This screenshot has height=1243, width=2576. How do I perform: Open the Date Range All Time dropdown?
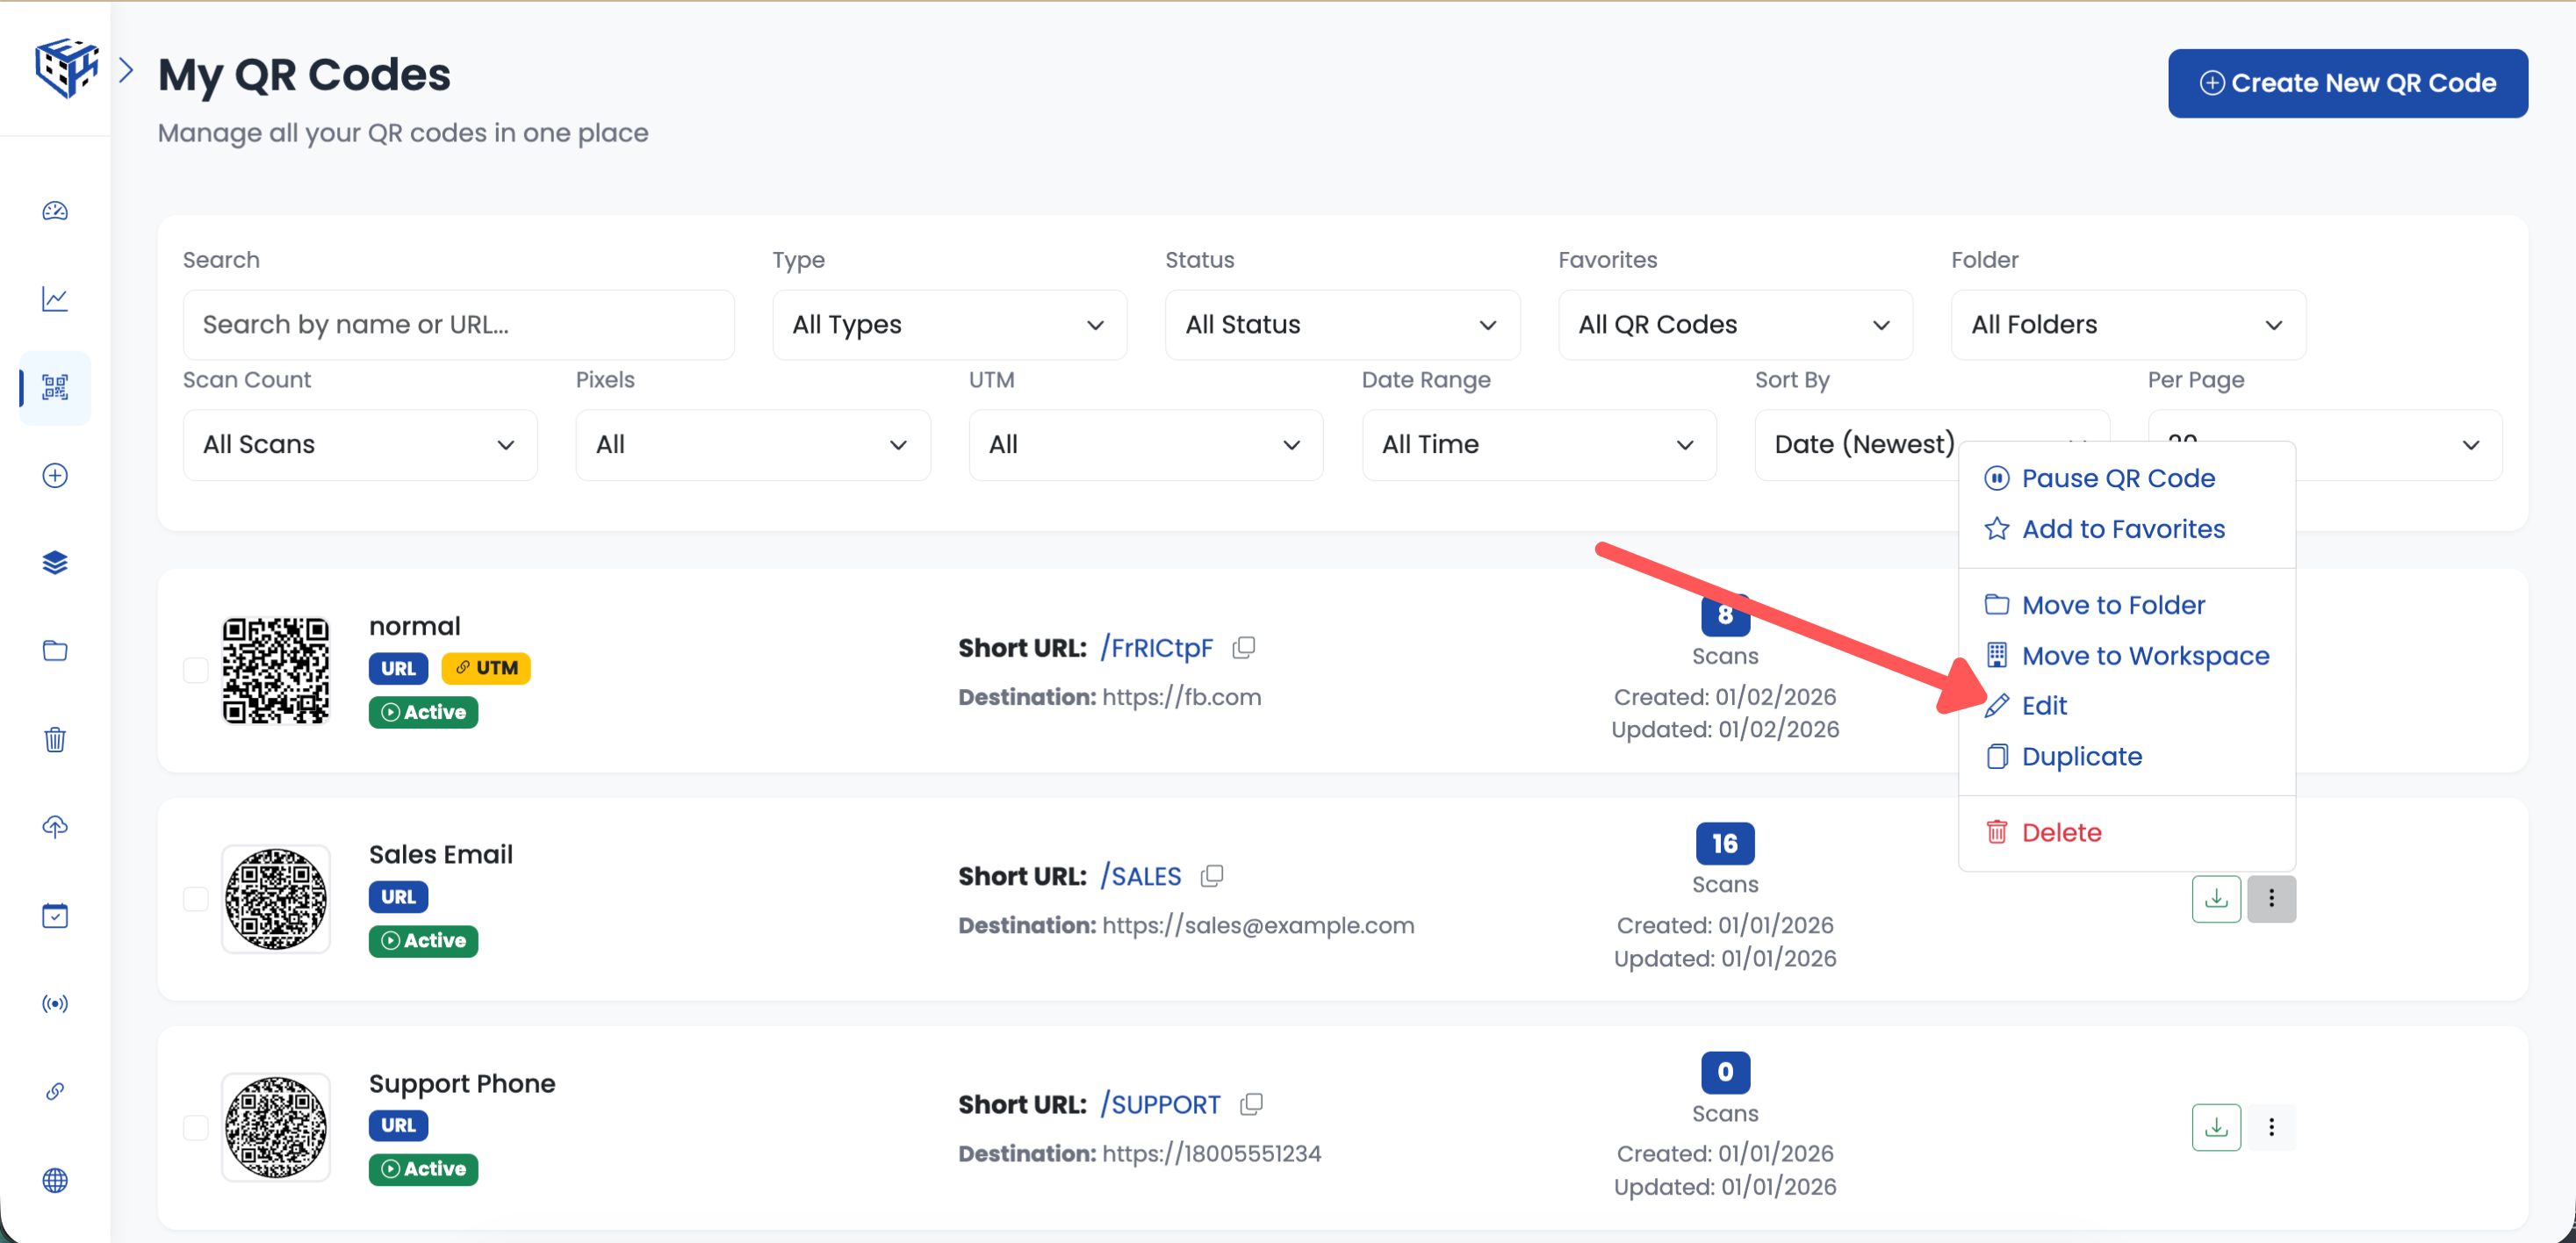pyautogui.click(x=1538, y=445)
